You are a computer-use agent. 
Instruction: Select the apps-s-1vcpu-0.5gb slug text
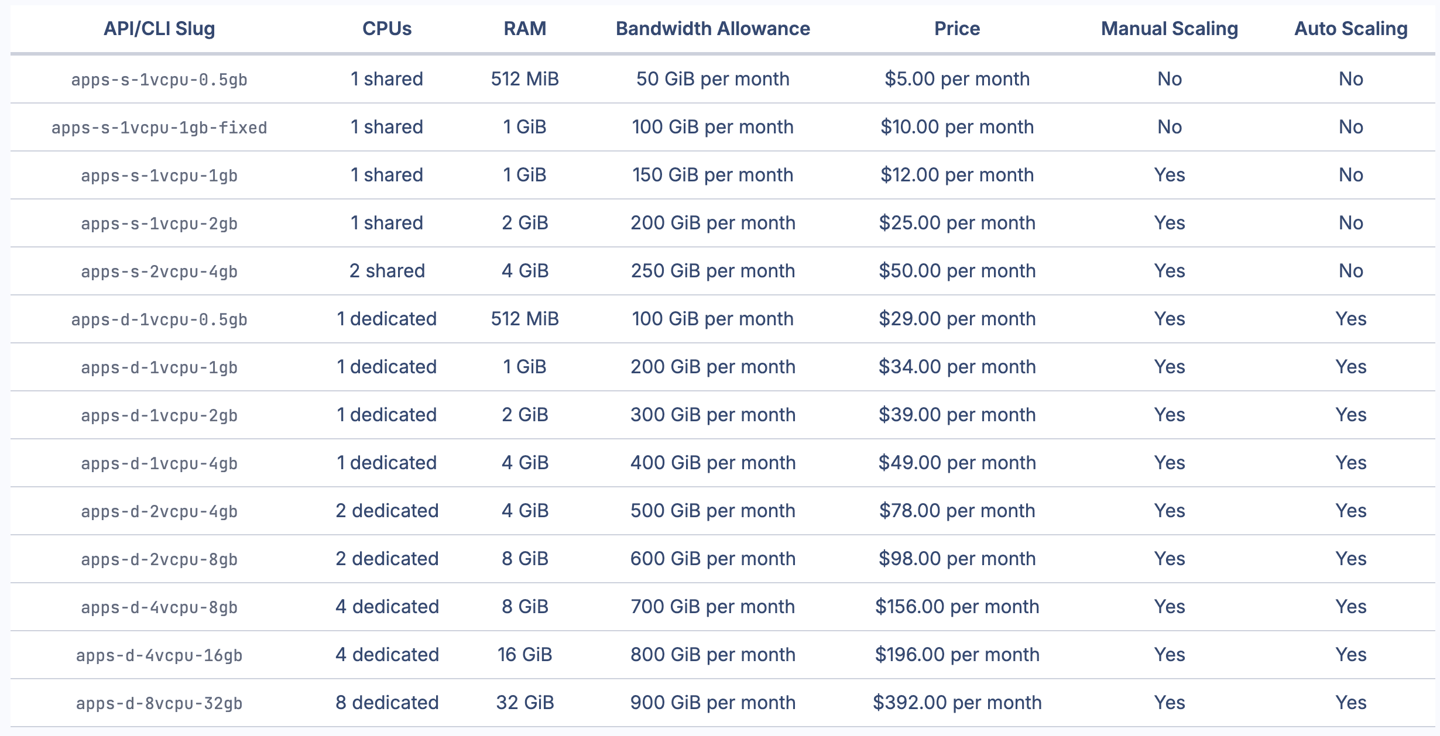pos(159,80)
